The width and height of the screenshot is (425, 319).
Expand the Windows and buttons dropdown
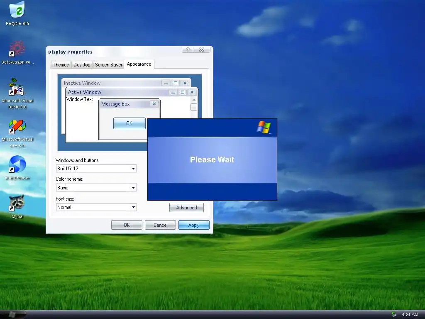[133, 169]
